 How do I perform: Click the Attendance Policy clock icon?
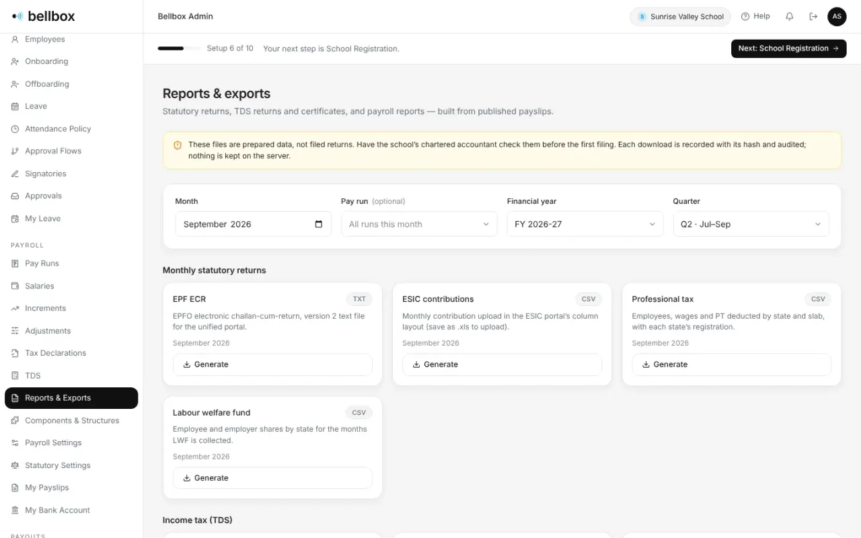point(15,128)
